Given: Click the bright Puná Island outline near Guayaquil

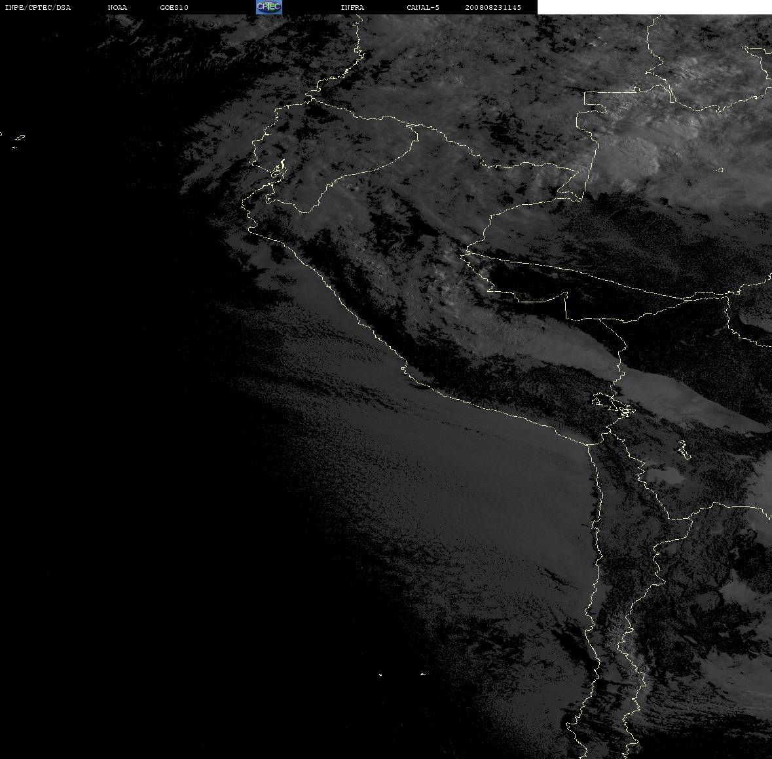Looking at the screenshot, I should pyautogui.click(x=279, y=169).
